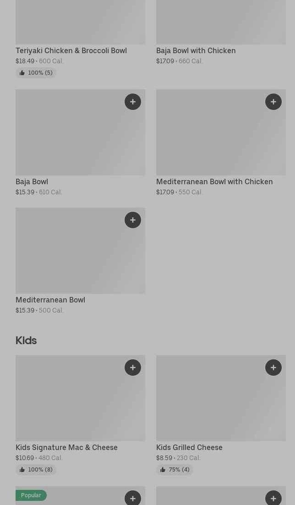Screen dimensions: 295x505
Task: Click the Popular badge on item
Action: [31, 495]
